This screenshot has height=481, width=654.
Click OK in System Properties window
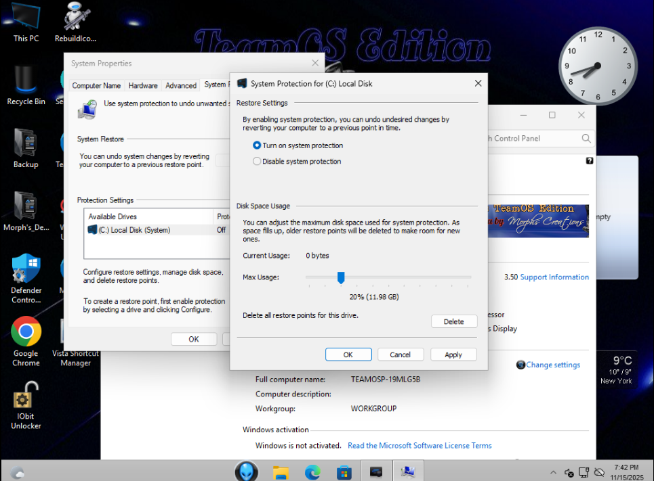coord(194,339)
